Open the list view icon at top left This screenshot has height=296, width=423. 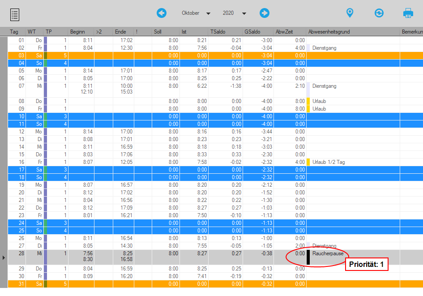click(x=15, y=14)
